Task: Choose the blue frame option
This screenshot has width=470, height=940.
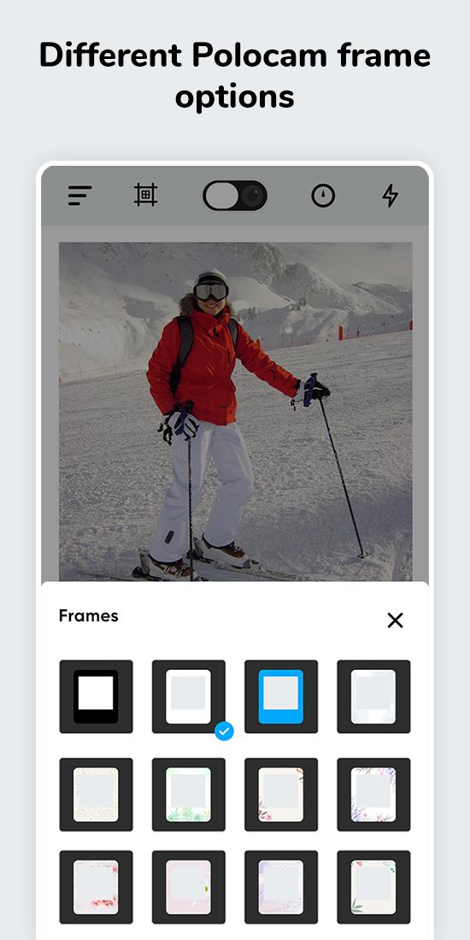Action: [x=281, y=696]
